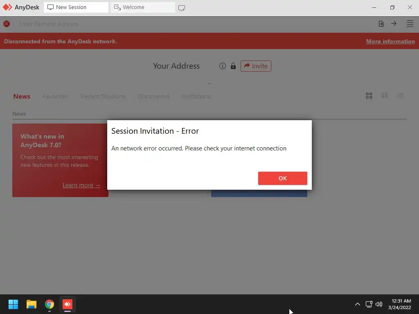Open the New Session tab
This screenshot has height=314, width=419.
click(76, 7)
